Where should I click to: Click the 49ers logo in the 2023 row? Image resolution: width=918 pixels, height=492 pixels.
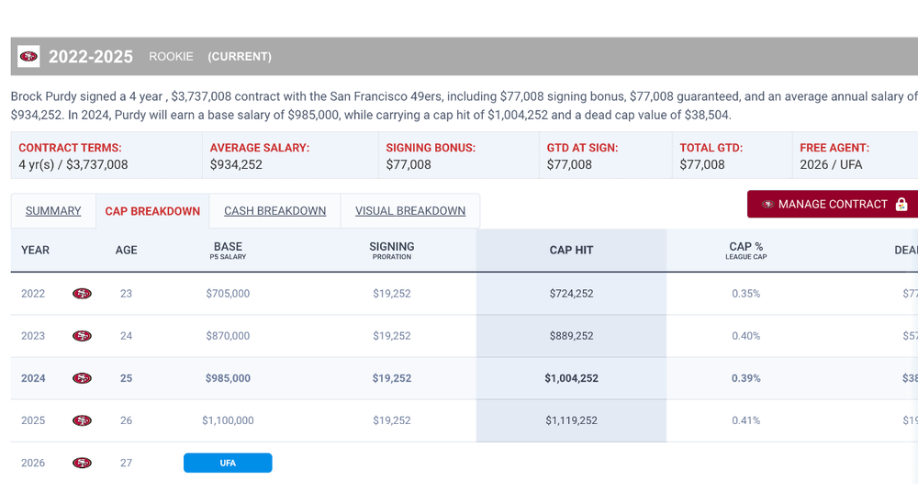point(82,336)
